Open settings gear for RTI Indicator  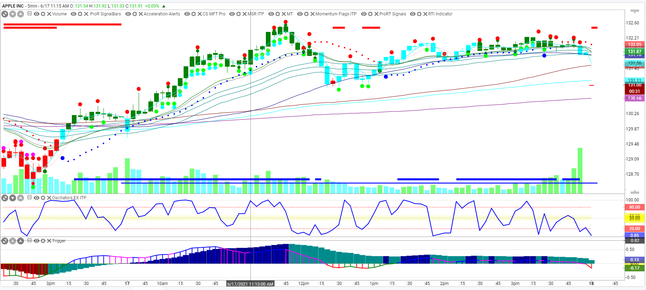tap(419, 14)
